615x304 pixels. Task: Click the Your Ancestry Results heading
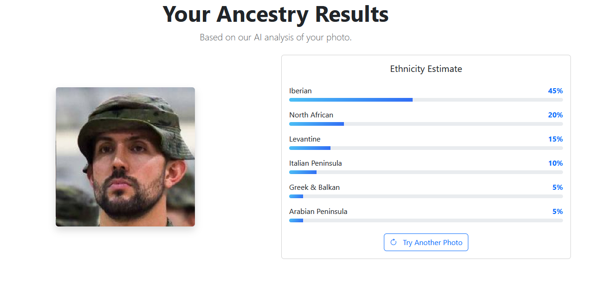(276, 14)
